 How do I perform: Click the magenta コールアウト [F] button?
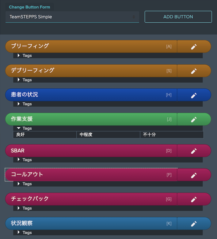91,175
